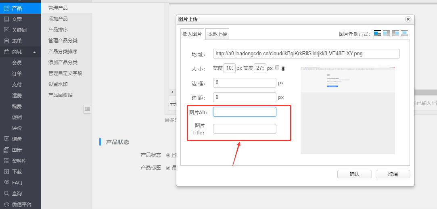This screenshot has width=437, height=209.
Task: Collapse the 商城 sidebar section arrow
Action: 35,52
